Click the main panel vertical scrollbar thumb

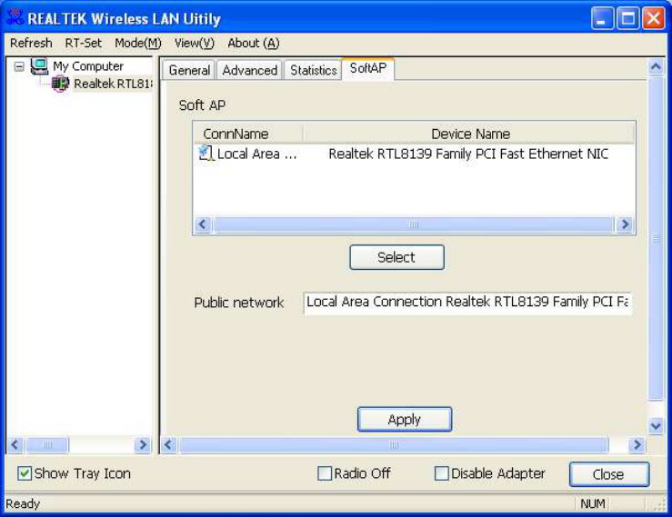(656, 238)
